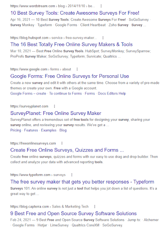The image size is (166, 228).
Task: Select the typeform.com › surveys URL text
Action: (38, 175)
